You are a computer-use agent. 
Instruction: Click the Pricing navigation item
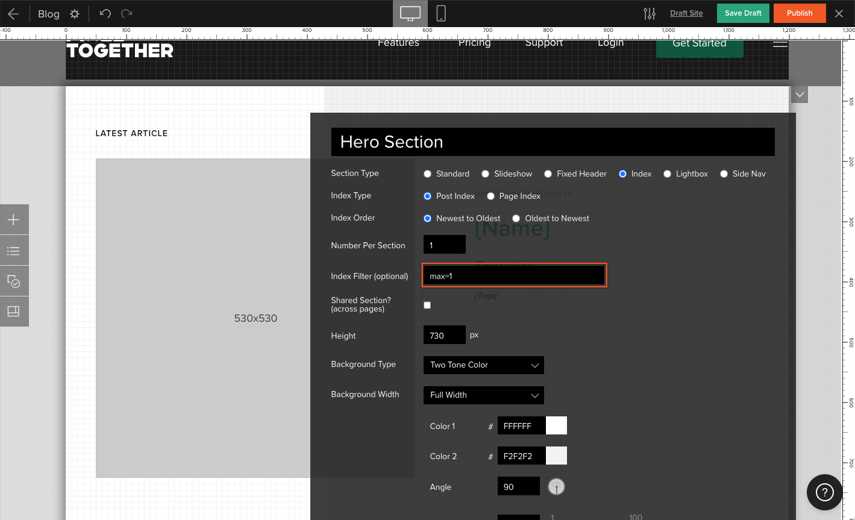click(474, 42)
